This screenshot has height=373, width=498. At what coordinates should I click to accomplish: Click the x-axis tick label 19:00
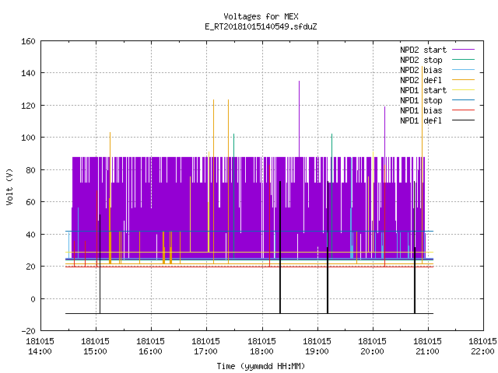[317, 351]
